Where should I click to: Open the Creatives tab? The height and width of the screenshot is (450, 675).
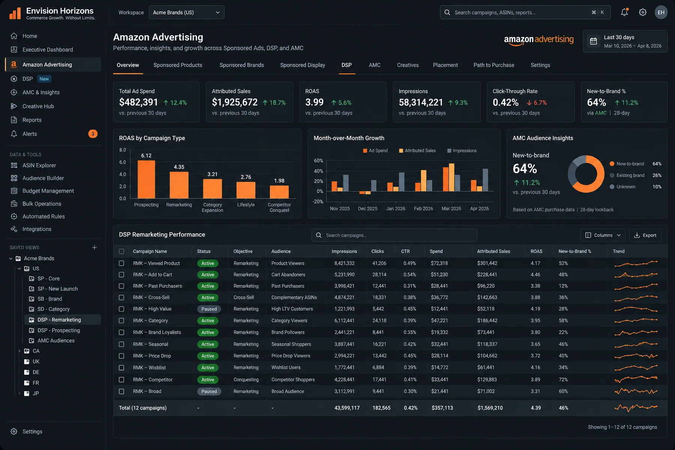tap(408, 65)
